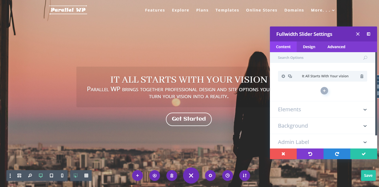Click the green Save button

[368, 175]
